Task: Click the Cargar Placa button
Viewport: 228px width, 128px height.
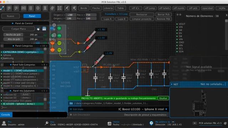Action: 19,29
